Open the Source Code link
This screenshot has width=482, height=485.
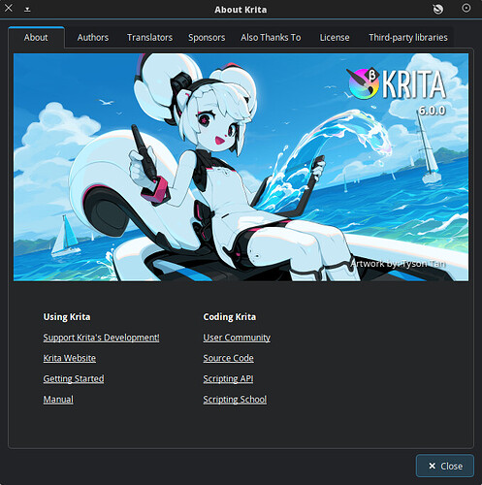click(x=228, y=358)
